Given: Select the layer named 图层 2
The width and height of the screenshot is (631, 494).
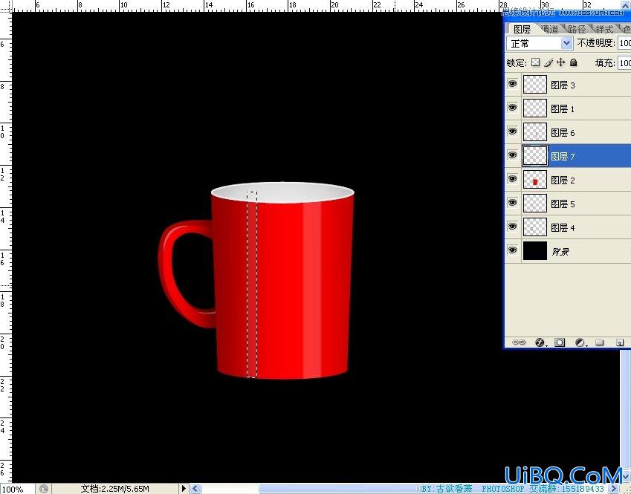Looking at the screenshot, I should (563, 180).
